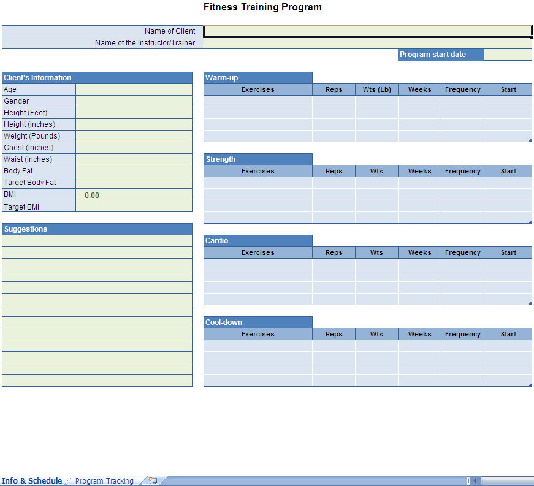This screenshot has height=486, width=534.
Task: Select the Target BMI value cell
Action: tap(134, 207)
